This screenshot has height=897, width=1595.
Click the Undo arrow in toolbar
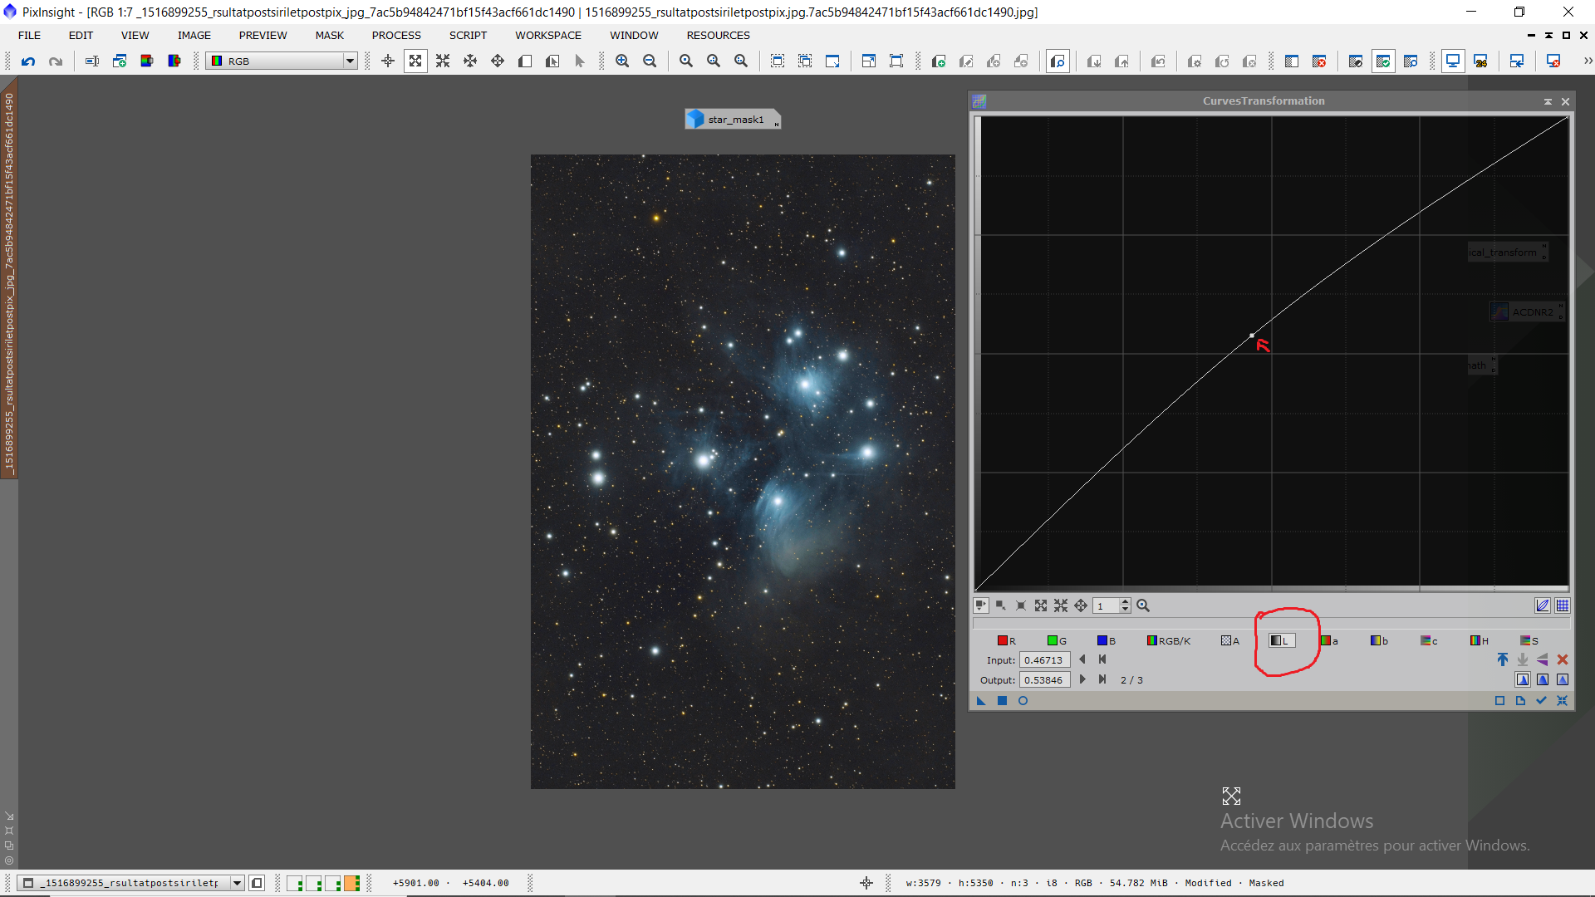pyautogui.click(x=28, y=61)
